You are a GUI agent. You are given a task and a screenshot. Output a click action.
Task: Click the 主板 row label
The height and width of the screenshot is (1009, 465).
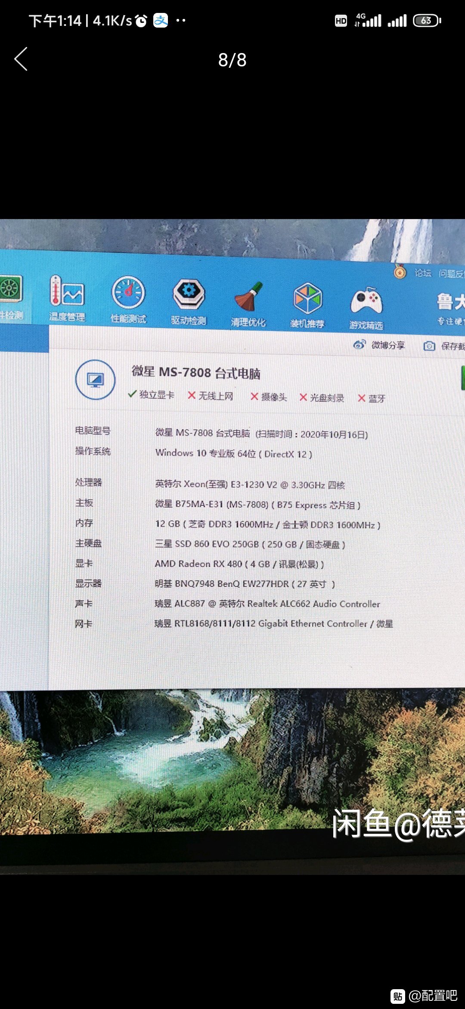[x=84, y=502]
